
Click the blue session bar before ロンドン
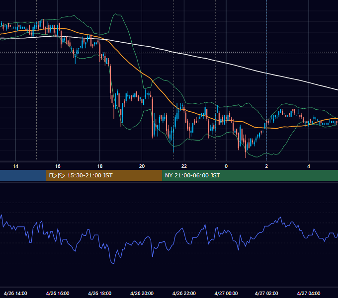coord(23,175)
